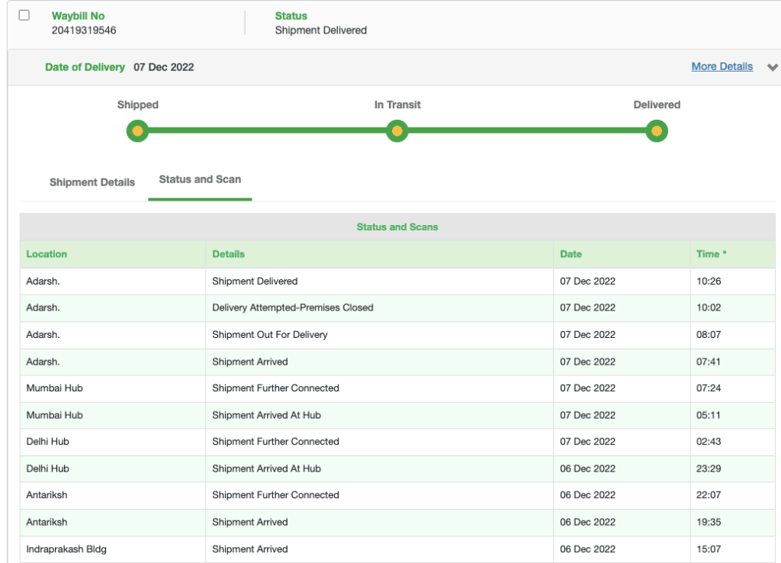Click the Delivered progress marker
The image size is (781, 563).
point(657,131)
